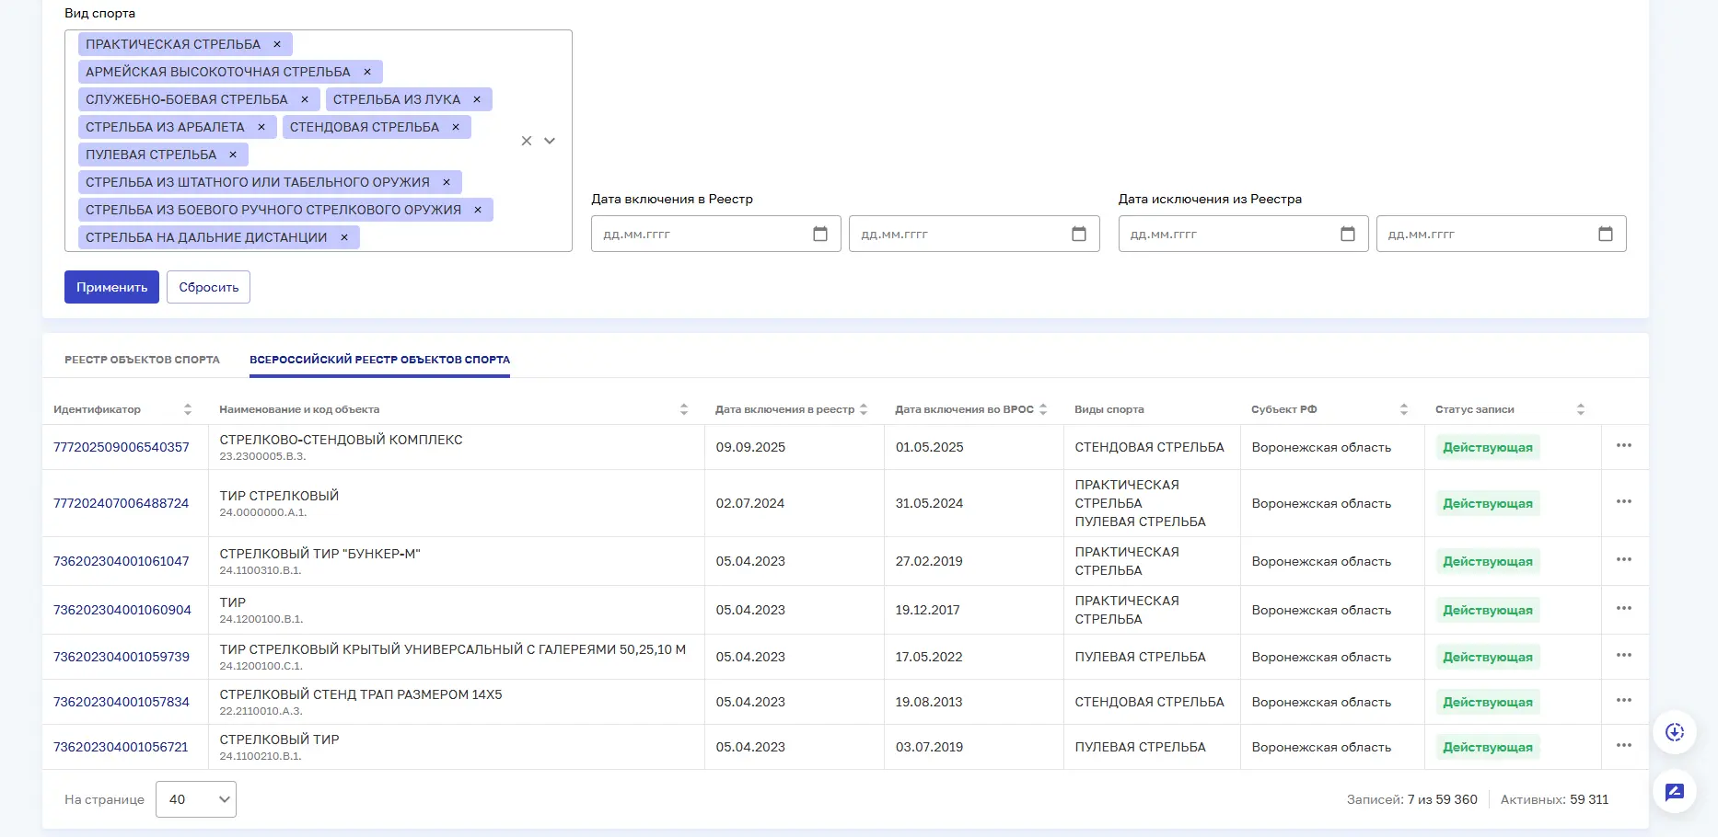Remove the СЛУЖЕБНО-БОЕВАЯ СТРЕЛЬБА tag

[305, 99]
